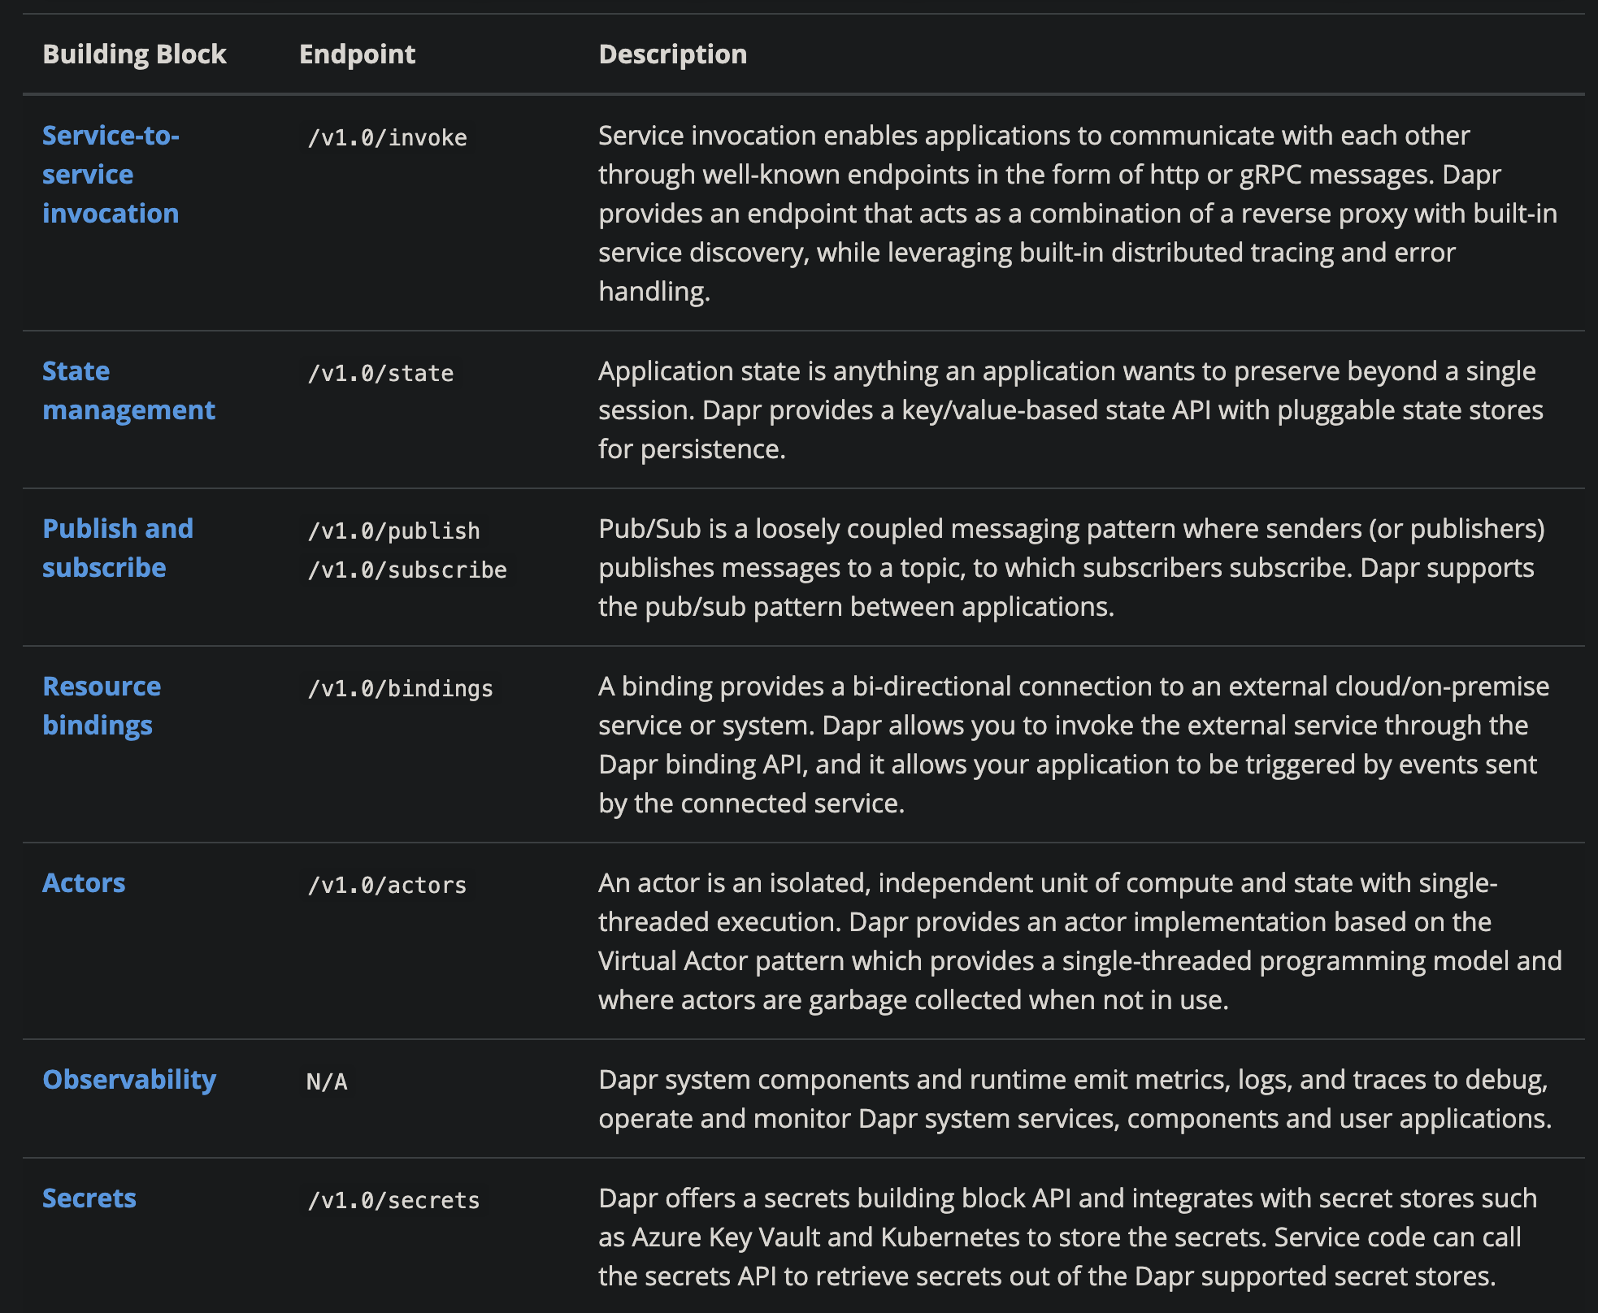Click the Pub/Sub description text
This screenshot has width=1598, height=1313.
pyautogui.click(x=1071, y=567)
